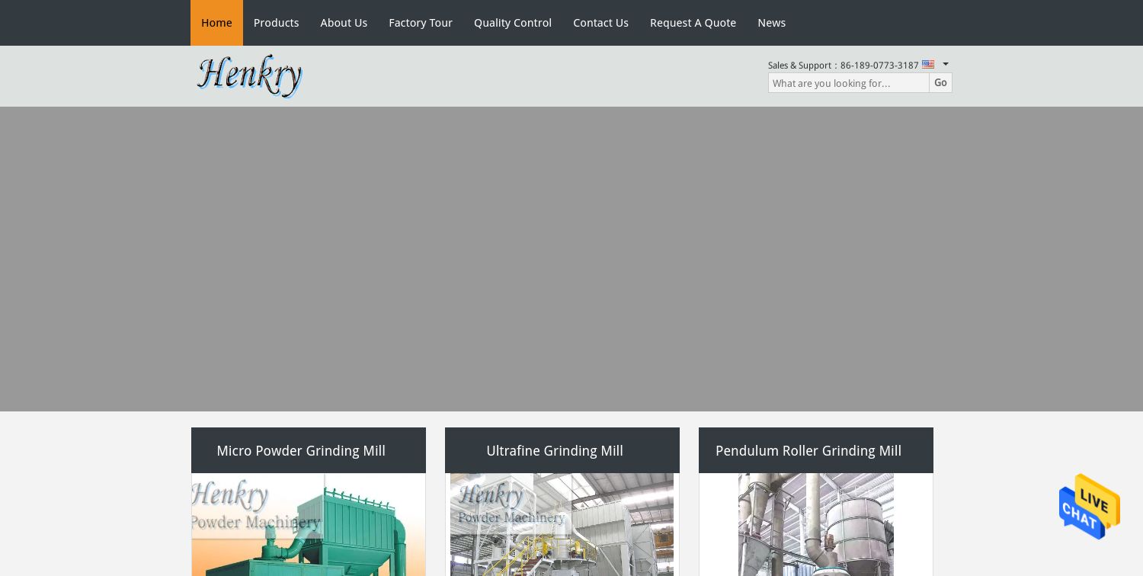
Task: Click the Pendulum Roller Grinding Mill photo
Action: 815,526
